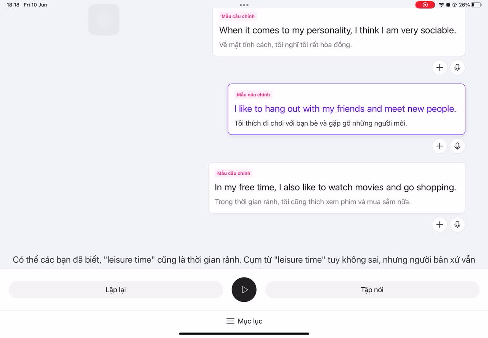Tap plus icon under free time sentence

pyautogui.click(x=440, y=225)
